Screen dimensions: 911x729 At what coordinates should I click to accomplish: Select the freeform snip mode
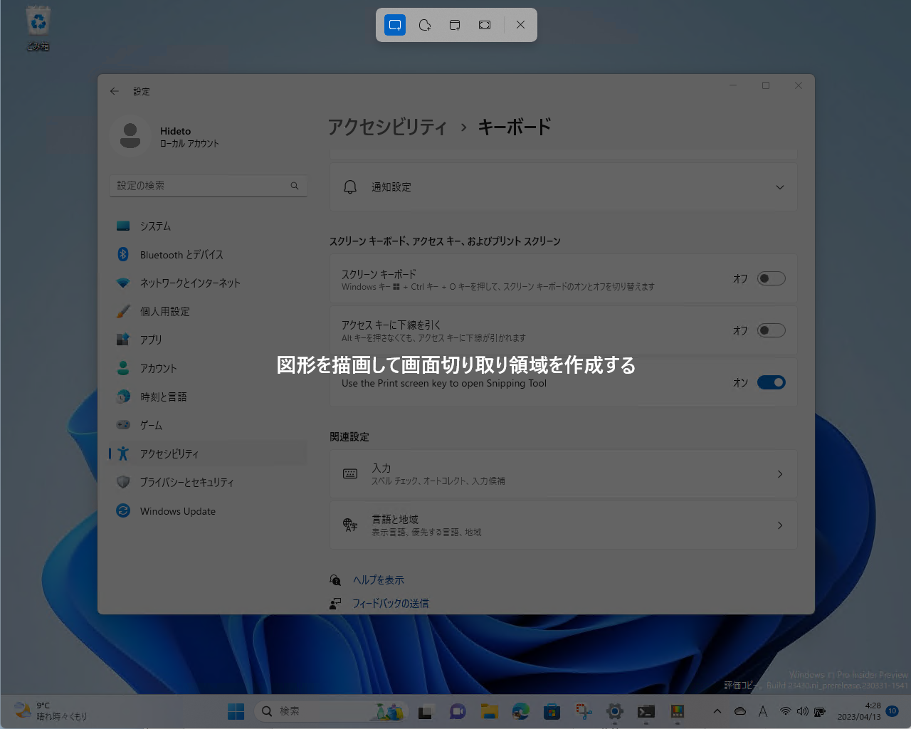(x=425, y=24)
